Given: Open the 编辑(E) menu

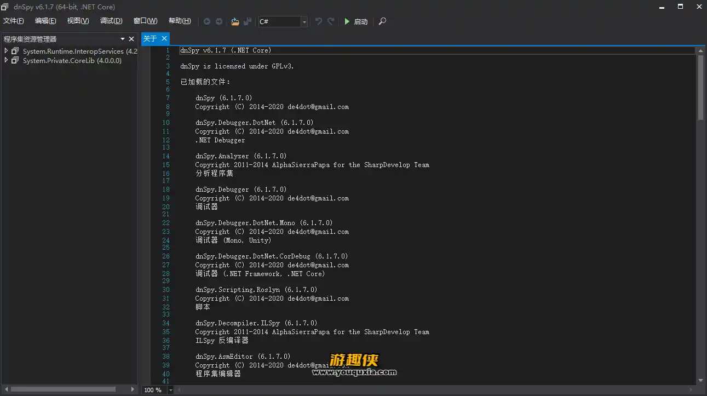Looking at the screenshot, I should pyautogui.click(x=45, y=21).
